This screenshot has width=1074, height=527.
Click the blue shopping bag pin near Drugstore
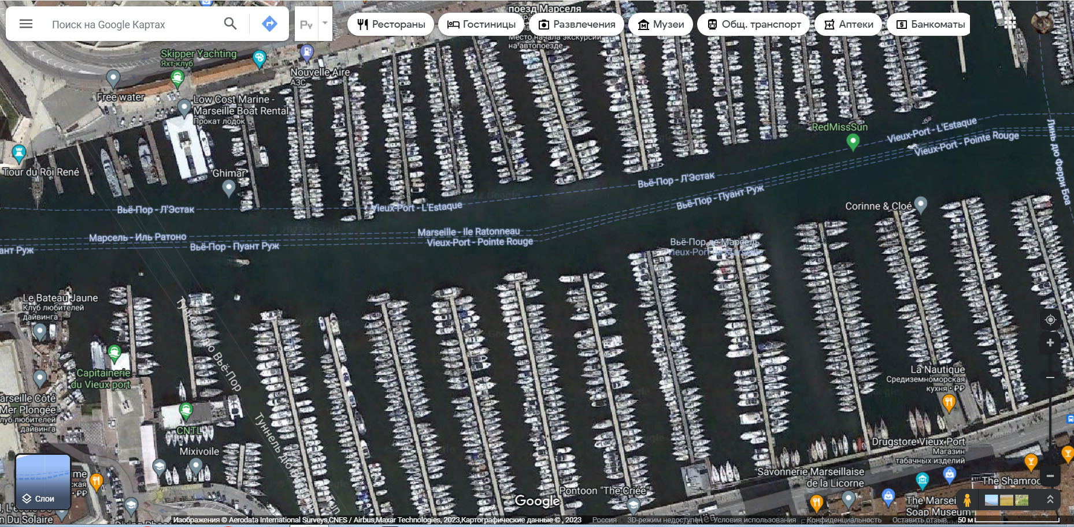click(x=949, y=475)
